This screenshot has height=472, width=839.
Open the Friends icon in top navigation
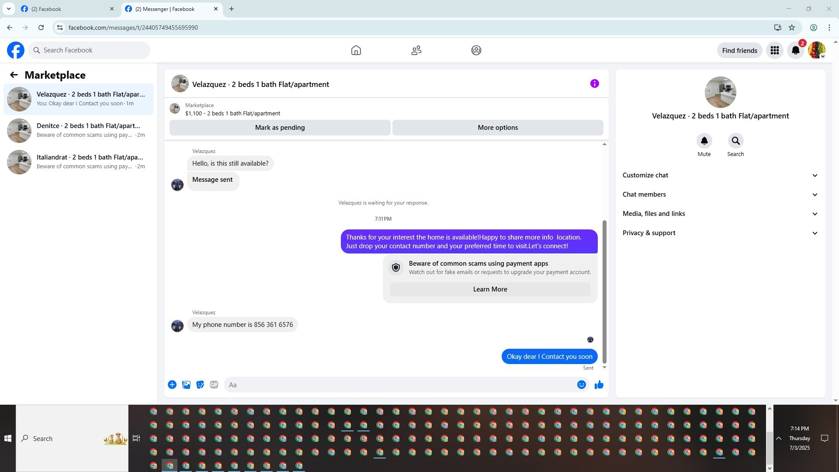[x=416, y=50]
